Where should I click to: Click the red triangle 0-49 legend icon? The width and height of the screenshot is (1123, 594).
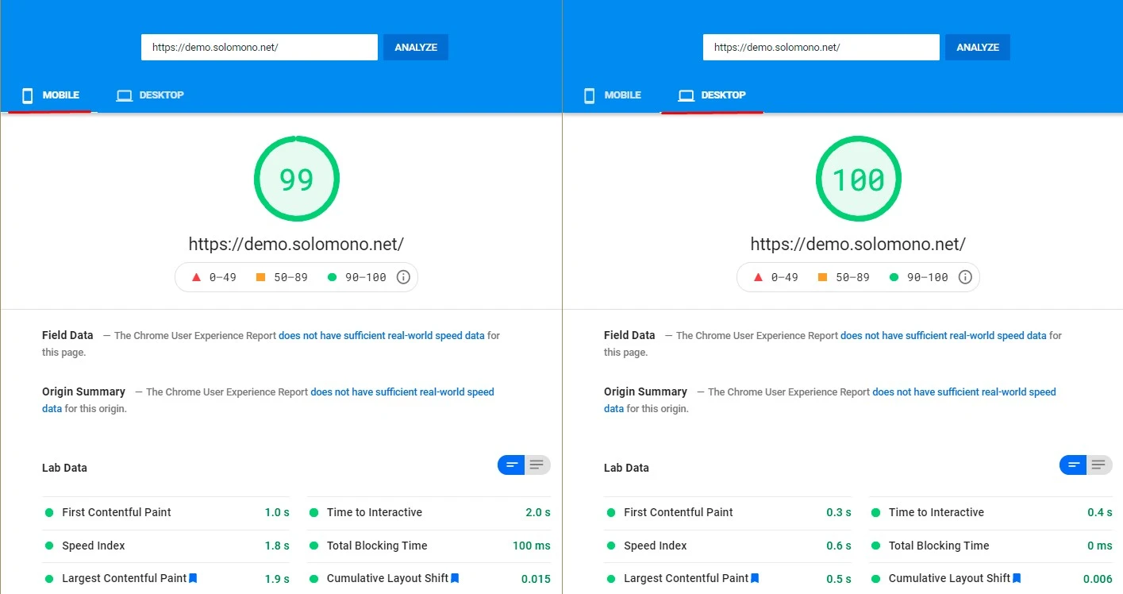click(x=194, y=276)
